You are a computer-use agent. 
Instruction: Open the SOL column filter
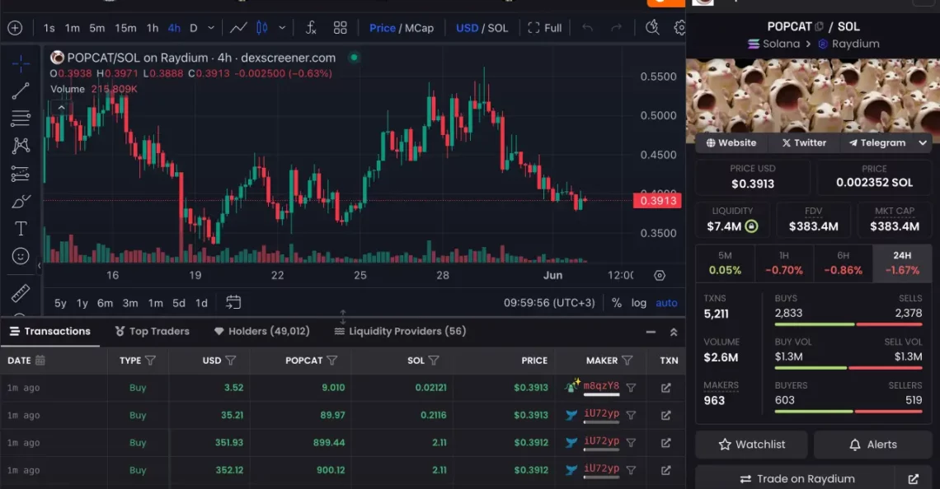434,361
